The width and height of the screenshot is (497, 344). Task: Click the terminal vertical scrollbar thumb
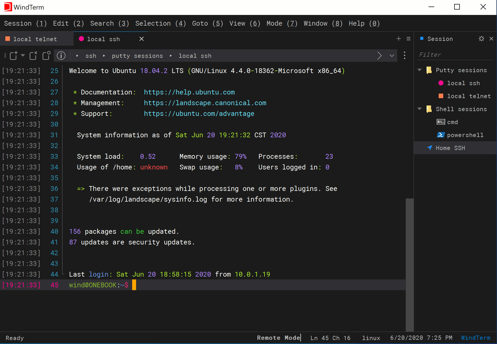(x=410, y=265)
